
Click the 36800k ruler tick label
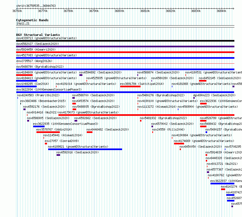pos(119,11)
